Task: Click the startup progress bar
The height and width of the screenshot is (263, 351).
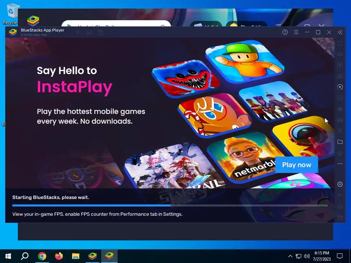Action: click(170, 205)
